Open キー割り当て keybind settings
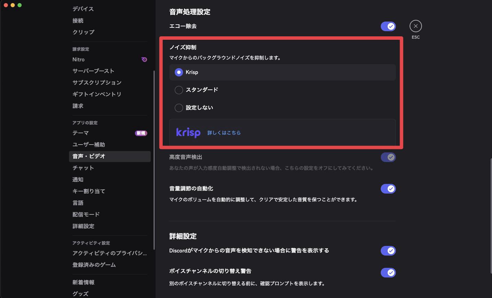The width and height of the screenshot is (492, 298). (x=89, y=191)
